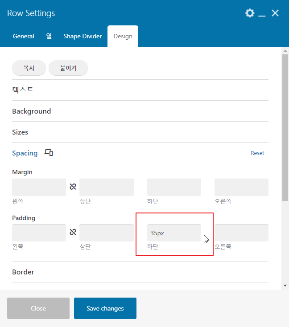
Task: Focus the Padding 오른쪽 input field
Action: tap(241, 233)
